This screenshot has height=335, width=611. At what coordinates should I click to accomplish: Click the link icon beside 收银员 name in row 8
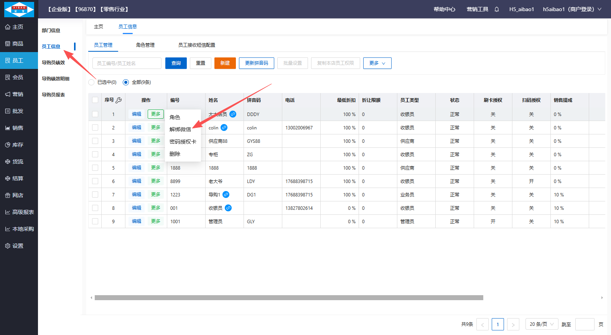[x=228, y=208]
